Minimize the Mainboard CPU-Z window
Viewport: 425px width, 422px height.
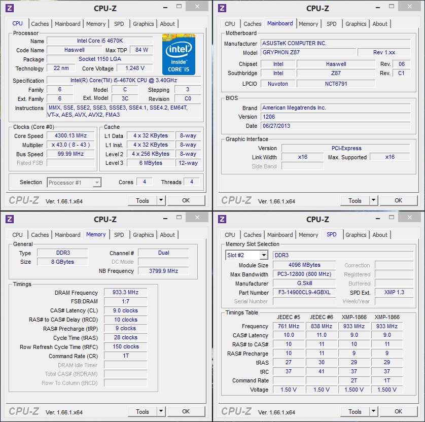point(378,7)
